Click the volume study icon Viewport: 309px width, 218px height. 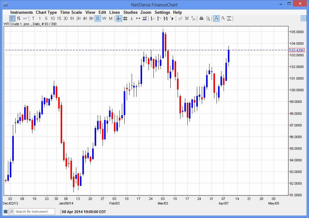tap(145, 18)
